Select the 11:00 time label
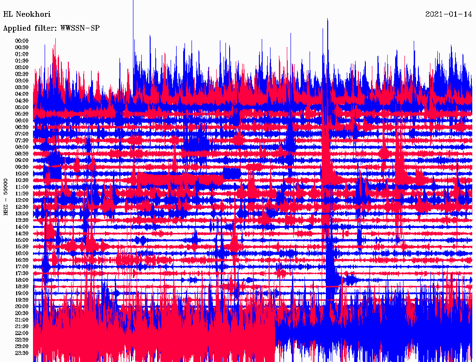Viewport: 476px width, 362px height. click(21, 187)
